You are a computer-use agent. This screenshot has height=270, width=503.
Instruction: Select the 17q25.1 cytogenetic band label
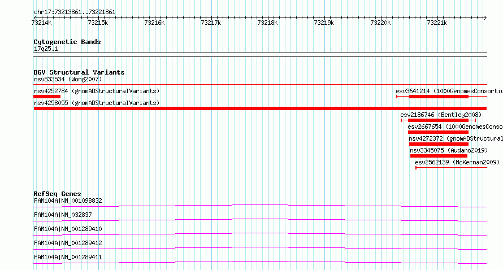(x=46, y=49)
